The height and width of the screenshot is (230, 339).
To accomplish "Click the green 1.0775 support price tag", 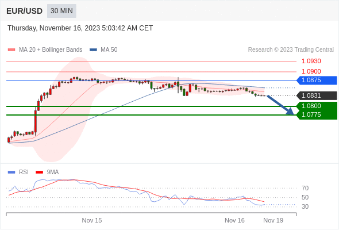I will point(317,114).
